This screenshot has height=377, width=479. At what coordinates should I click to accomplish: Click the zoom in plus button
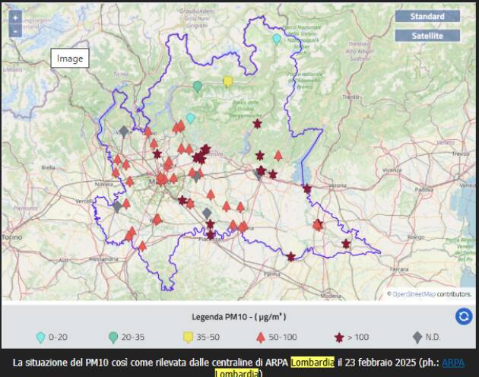pyautogui.click(x=15, y=17)
